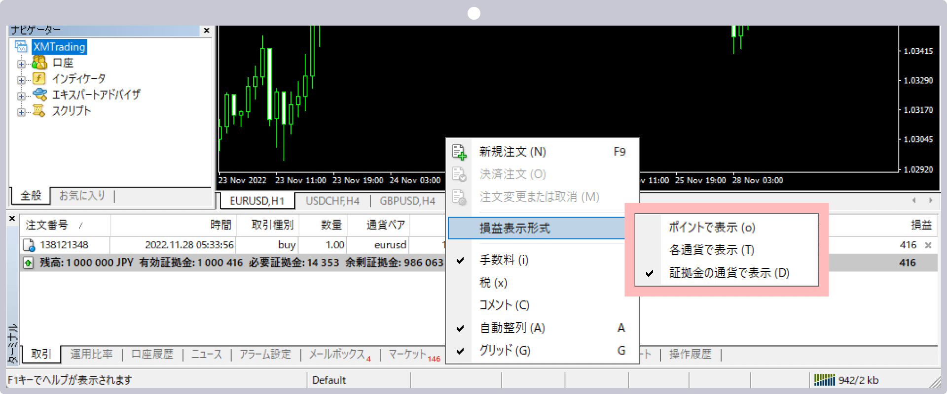This screenshot has height=394, width=947.
Task: Open the 全般 Navigator tab
Action: 31,196
